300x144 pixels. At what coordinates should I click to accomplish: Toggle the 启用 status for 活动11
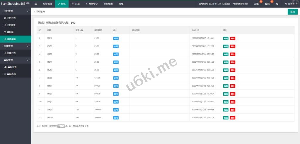pyautogui.click(x=116, y=118)
